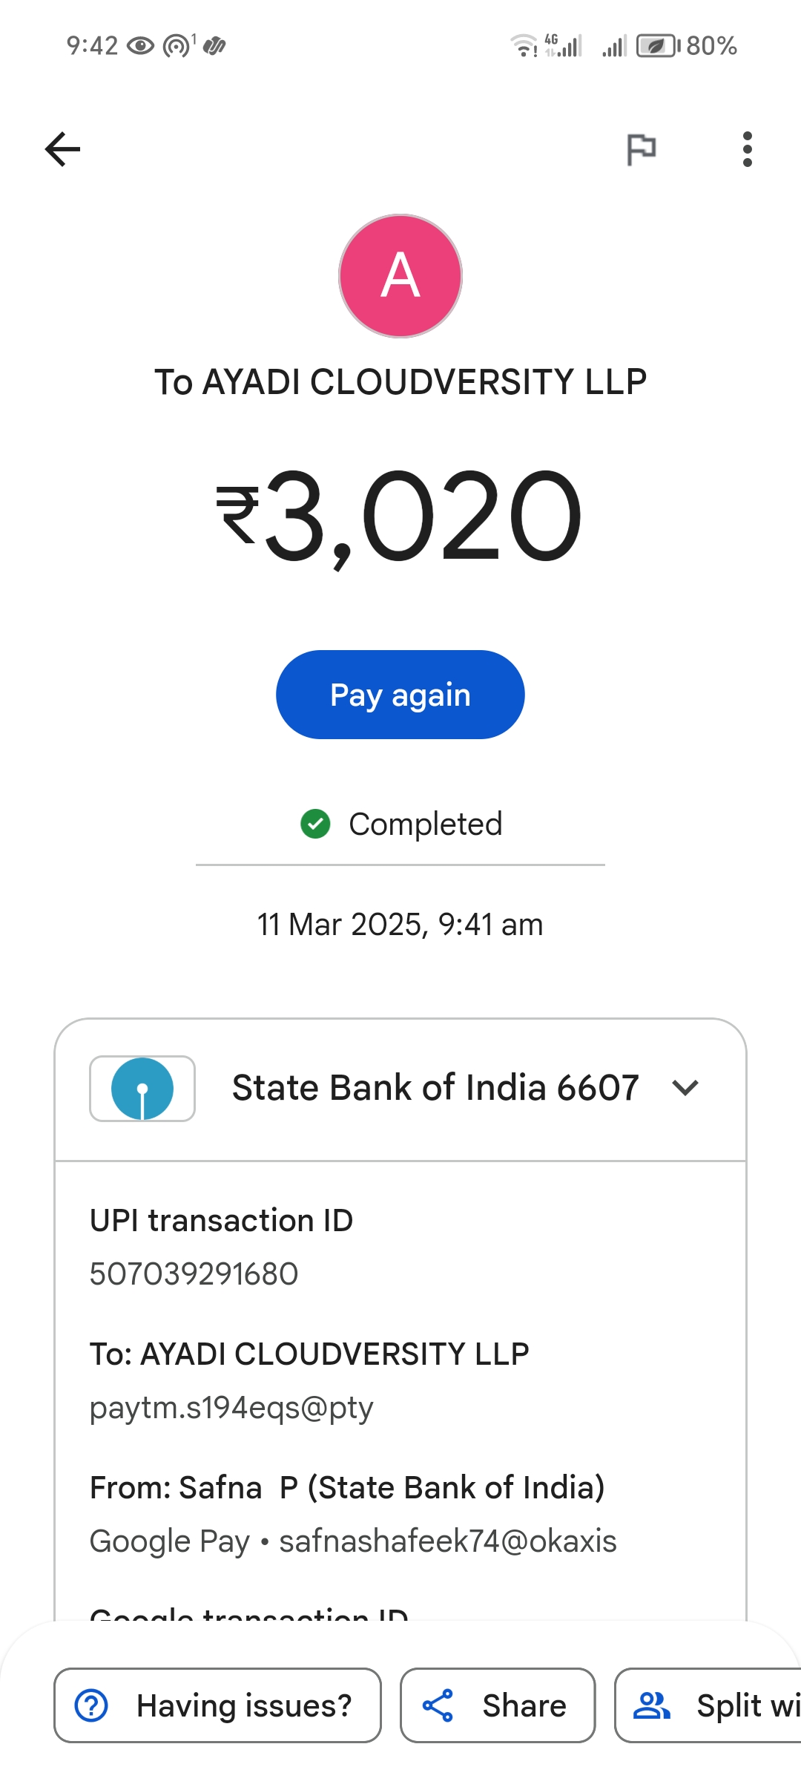Tap the State Bank of India logo
The height and width of the screenshot is (1790, 801).
(x=142, y=1089)
